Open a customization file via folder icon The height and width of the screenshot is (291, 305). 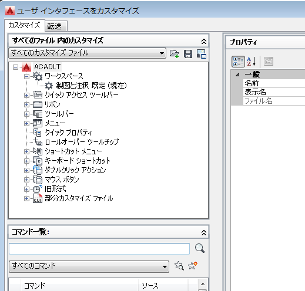[174, 54]
